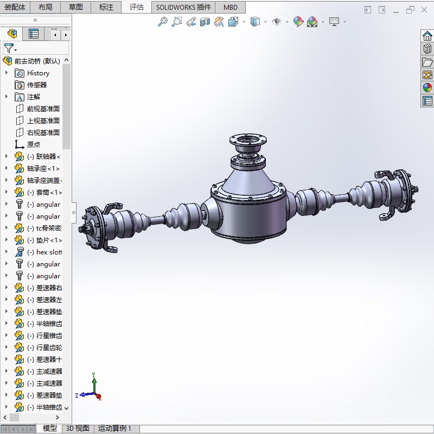Click the panel collapse handle beside the tree
Image resolution: width=434 pixels, height=434 pixels.
click(x=74, y=213)
